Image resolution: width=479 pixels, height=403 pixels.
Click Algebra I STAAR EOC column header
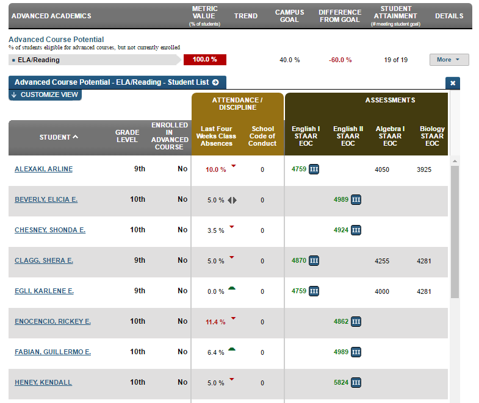click(390, 136)
